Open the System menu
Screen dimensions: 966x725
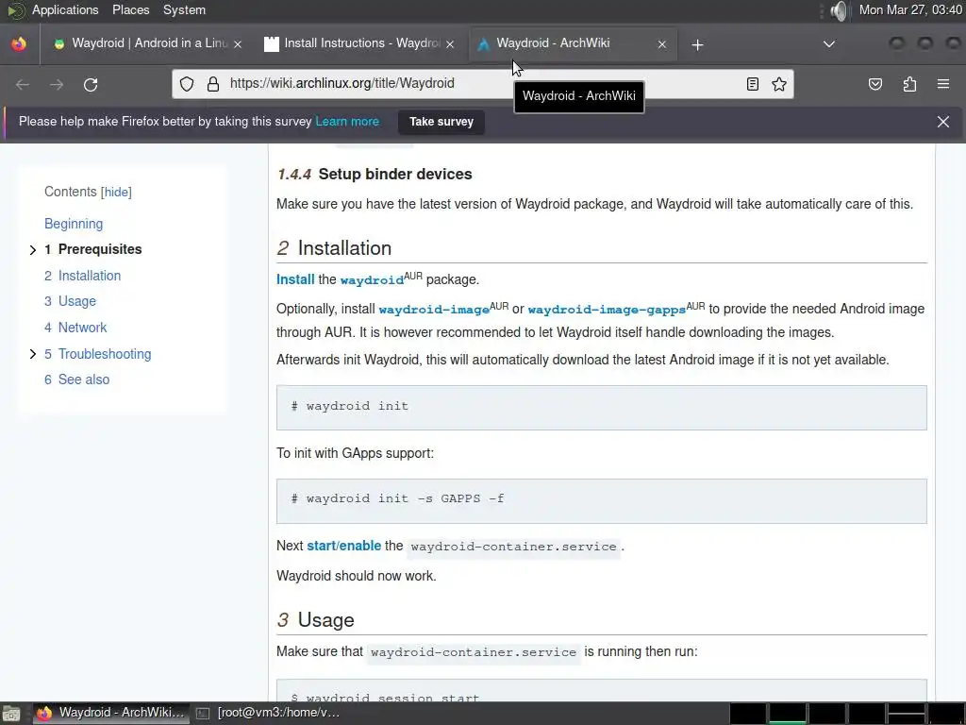(184, 9)
